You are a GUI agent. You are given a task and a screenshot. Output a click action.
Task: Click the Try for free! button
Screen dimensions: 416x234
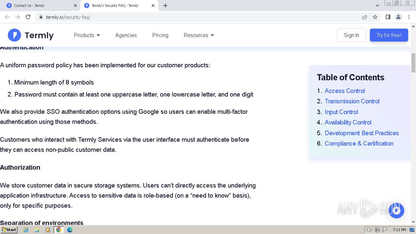click(x=389, y=35)
